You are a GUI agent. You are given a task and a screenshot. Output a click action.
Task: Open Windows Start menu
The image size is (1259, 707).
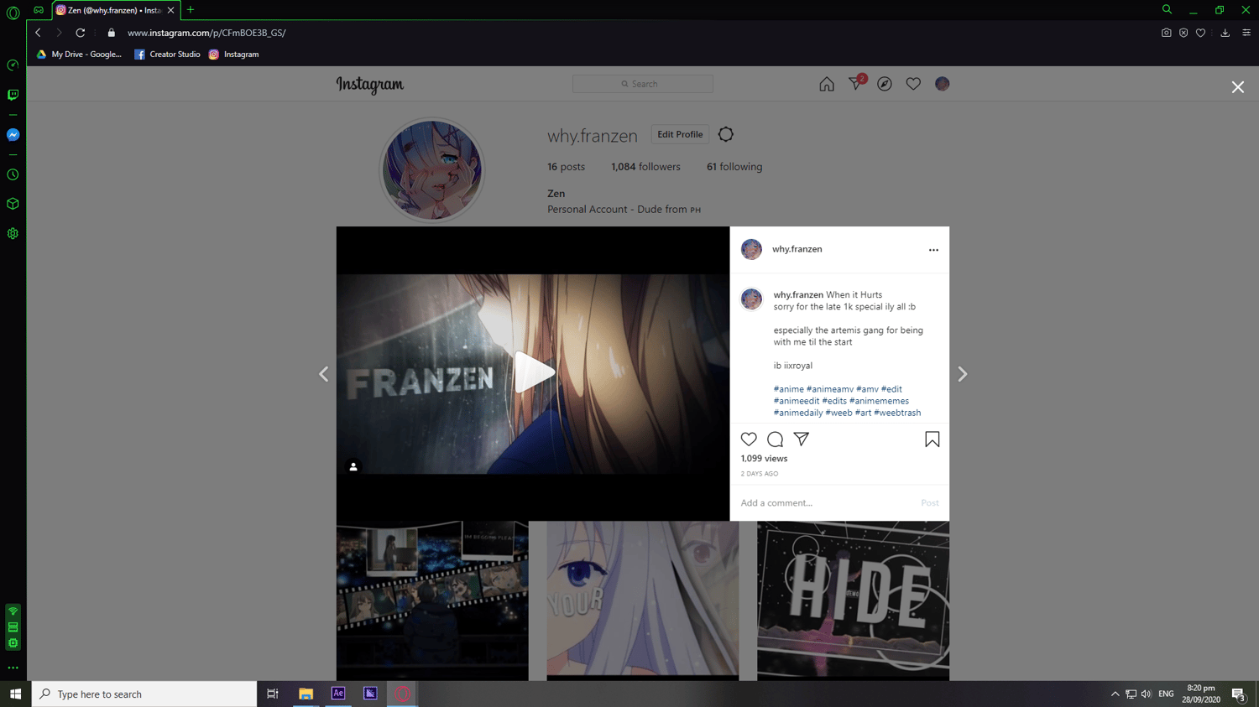pyautogui.click(x=15, y=694)
